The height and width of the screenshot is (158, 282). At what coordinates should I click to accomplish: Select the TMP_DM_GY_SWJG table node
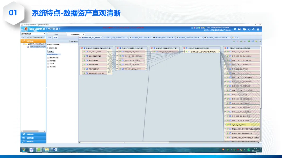coord(131,65)
